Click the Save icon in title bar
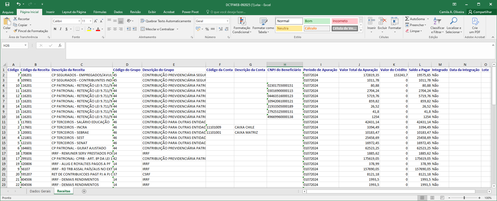 (x=7, y=4)
